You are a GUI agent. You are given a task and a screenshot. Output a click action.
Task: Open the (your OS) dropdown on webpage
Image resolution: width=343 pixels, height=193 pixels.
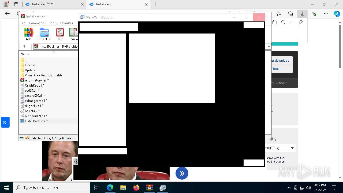[x=280, y=148]
